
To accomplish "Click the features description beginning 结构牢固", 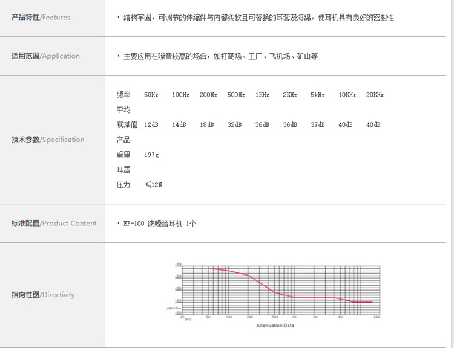I will (258, 18).
